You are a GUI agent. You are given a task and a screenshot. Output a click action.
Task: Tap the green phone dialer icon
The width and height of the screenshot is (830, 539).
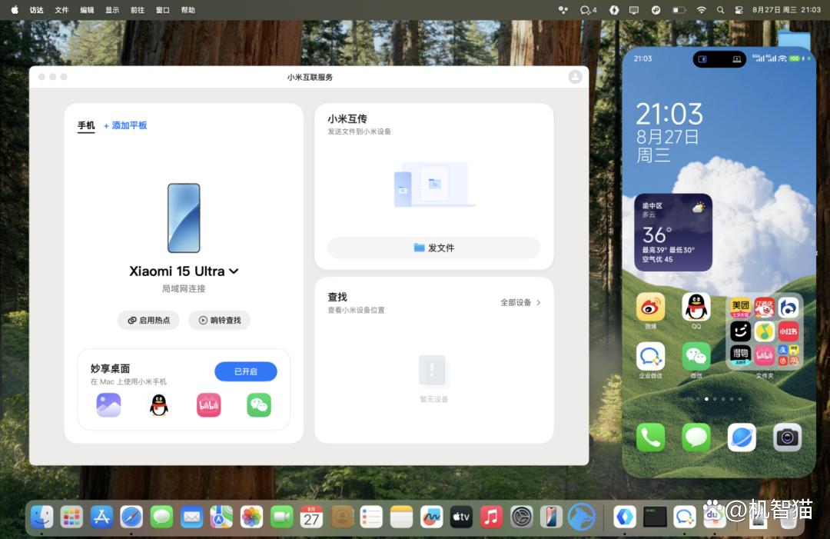click(651, 438)
